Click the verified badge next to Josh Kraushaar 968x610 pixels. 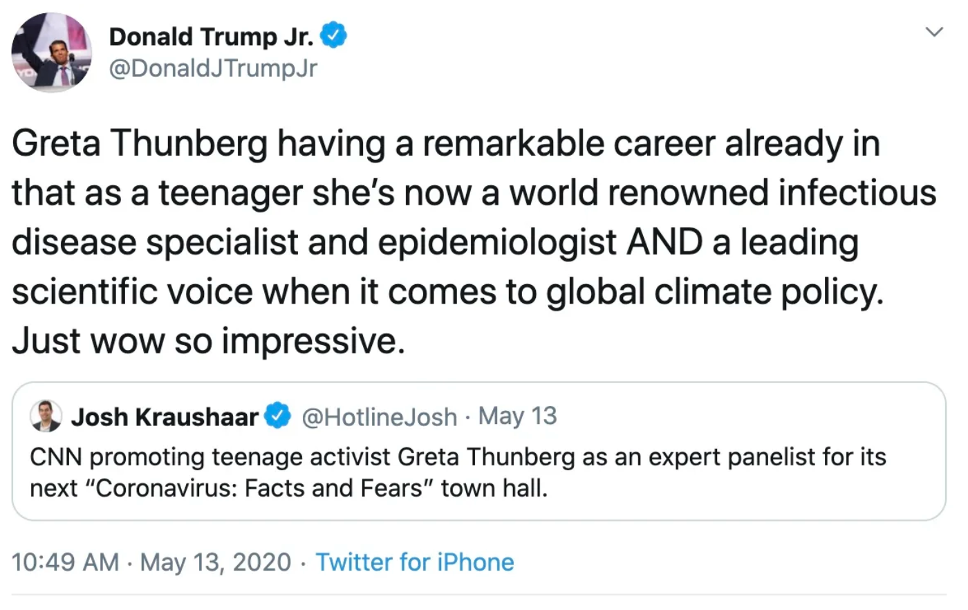tap(278, 416)
